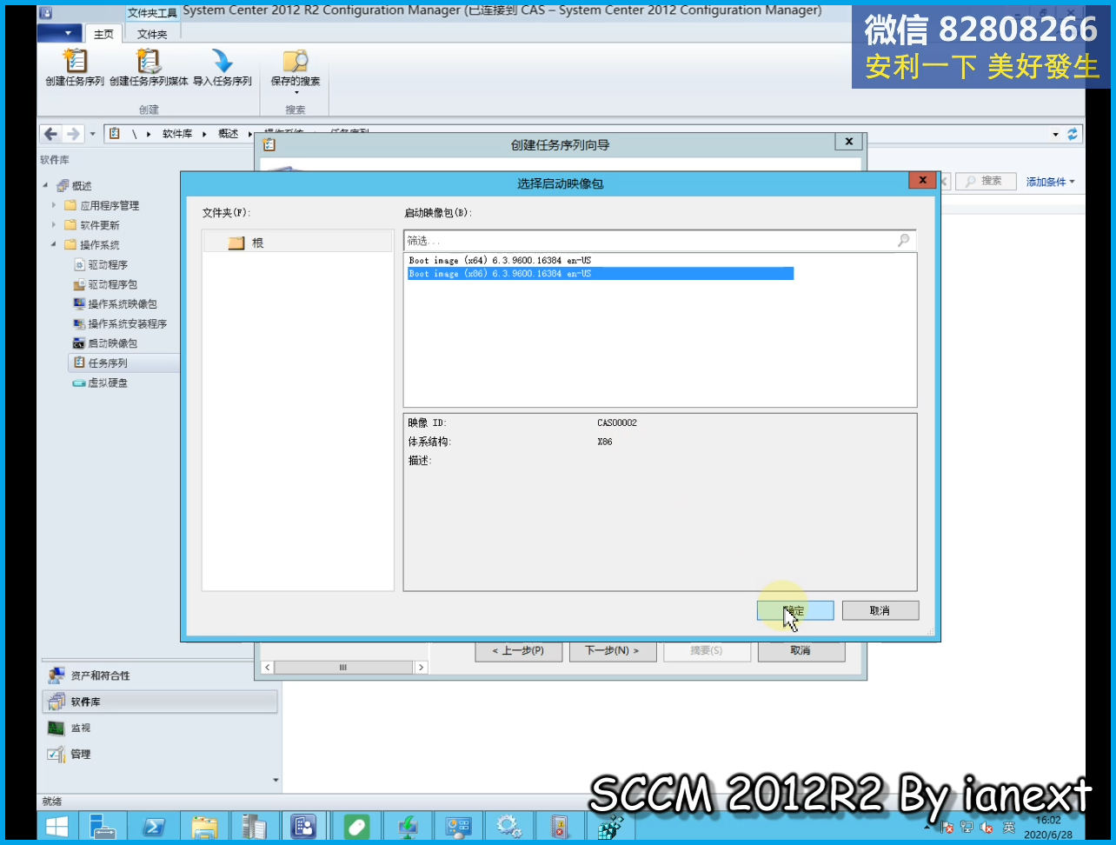Click the 确定 button in the dialog
The width and height of the screenshot is (1116, 845).
click(795, 610)
